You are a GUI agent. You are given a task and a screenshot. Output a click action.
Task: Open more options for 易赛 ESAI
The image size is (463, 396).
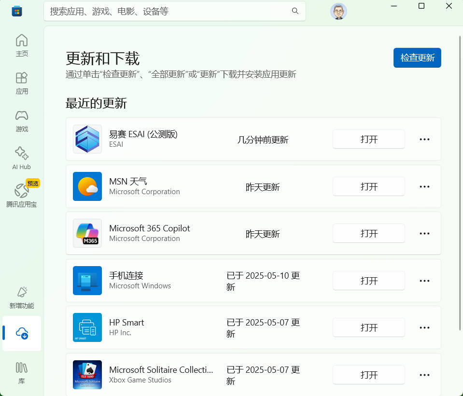[x=424, y=139]
